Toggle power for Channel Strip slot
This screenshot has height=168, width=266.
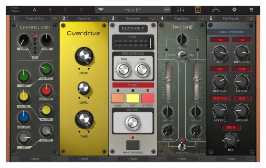tap(55, 18)
